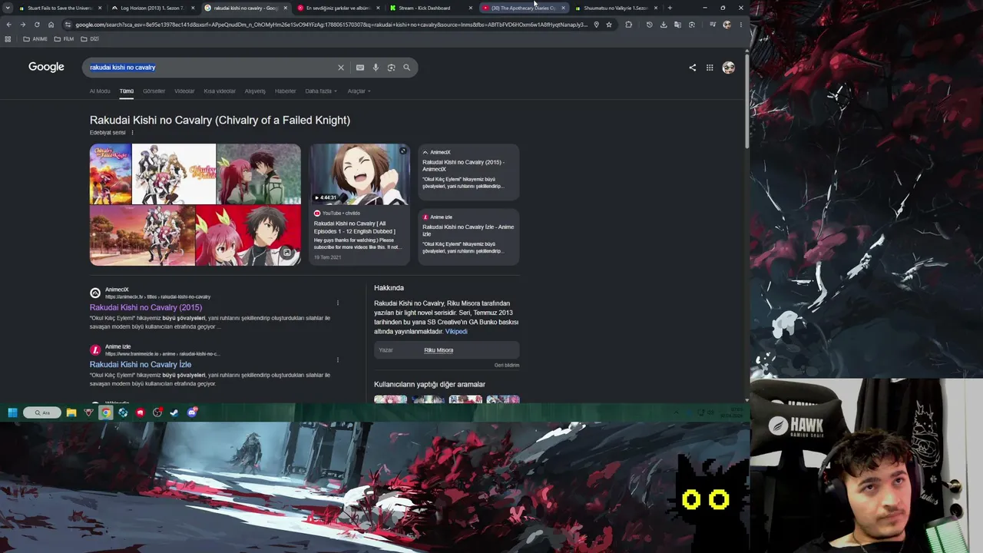Open File Explorer from the taskbar
This screenshot has width=983, height=553.
tap(71, 412)
